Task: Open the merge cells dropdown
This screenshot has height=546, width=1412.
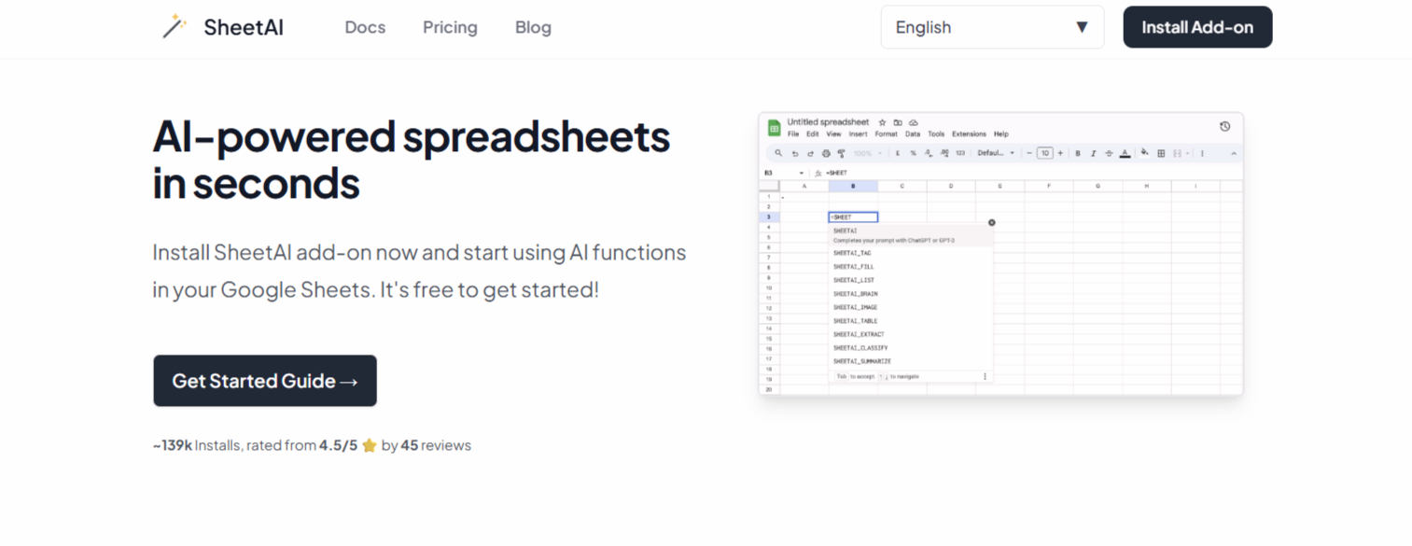Action: 1181,153
